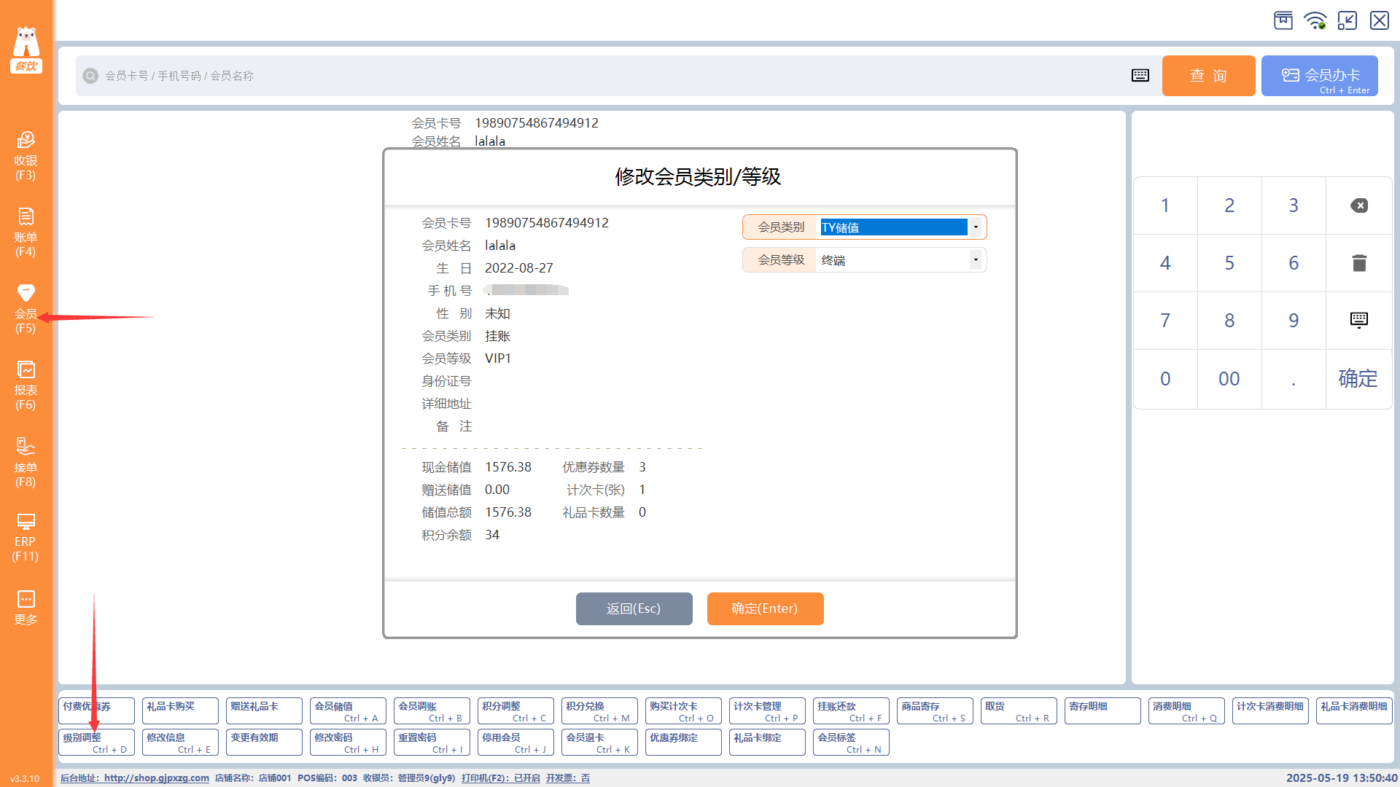Click the numpad backspace icon
Viewport: 1400px width, 787px height.
(1358, 205)
